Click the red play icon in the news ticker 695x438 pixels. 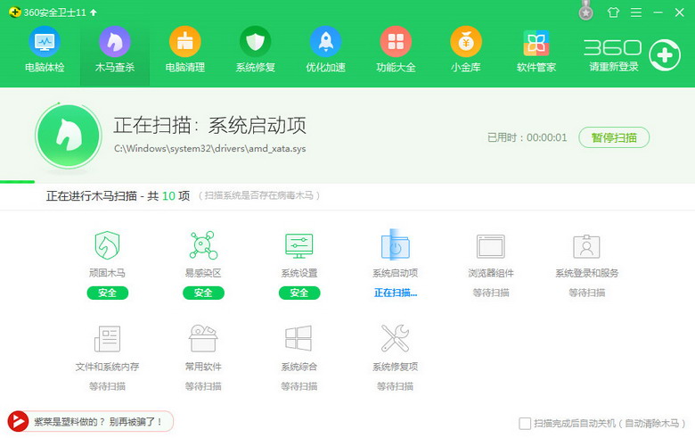click(18, 422)
